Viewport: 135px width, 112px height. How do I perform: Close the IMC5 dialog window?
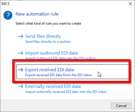point(130,4)
